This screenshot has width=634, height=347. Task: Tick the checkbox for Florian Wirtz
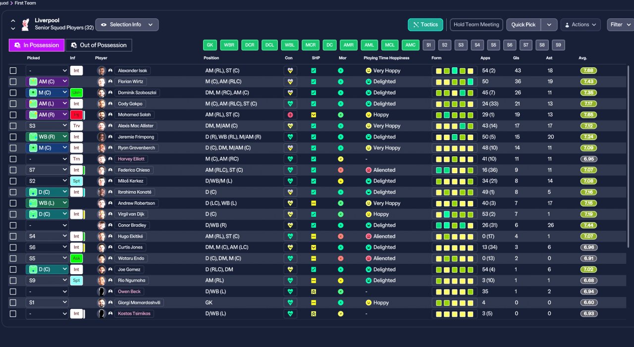[13, 82]
